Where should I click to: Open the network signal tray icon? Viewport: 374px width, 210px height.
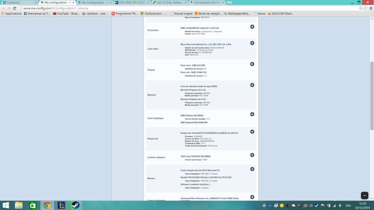335,206
